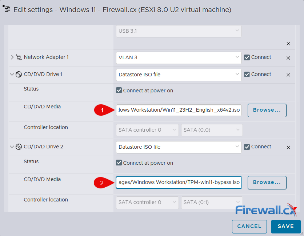Click the Edit settings VM icon in title
The image size is (304, 236).
(7, 8)
